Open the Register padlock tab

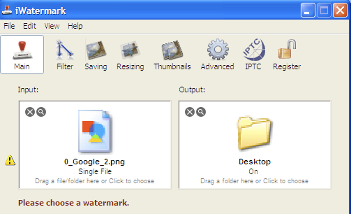pyautogui.click(x=287, y=55)
